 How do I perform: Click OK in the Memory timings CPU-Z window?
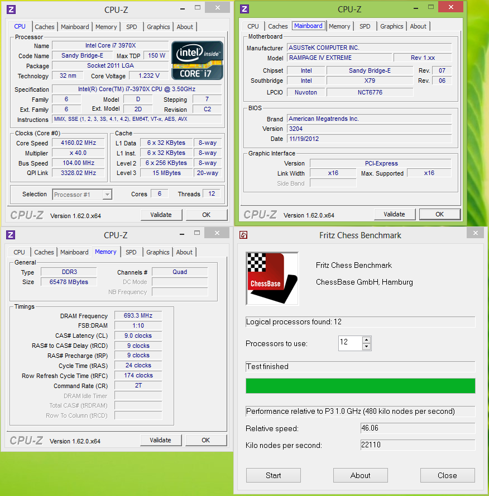click(205, 440)
